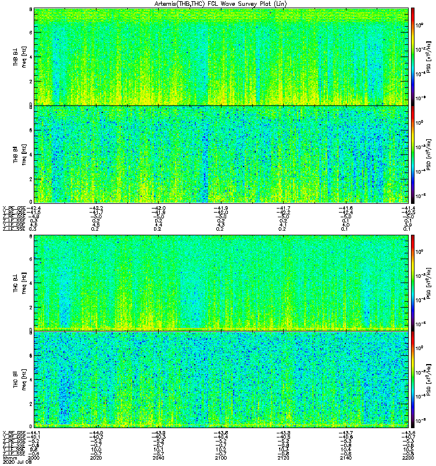Click inside the bottom THC spectrogram panel
Screen dimensions: 436x466
point(220,379)
